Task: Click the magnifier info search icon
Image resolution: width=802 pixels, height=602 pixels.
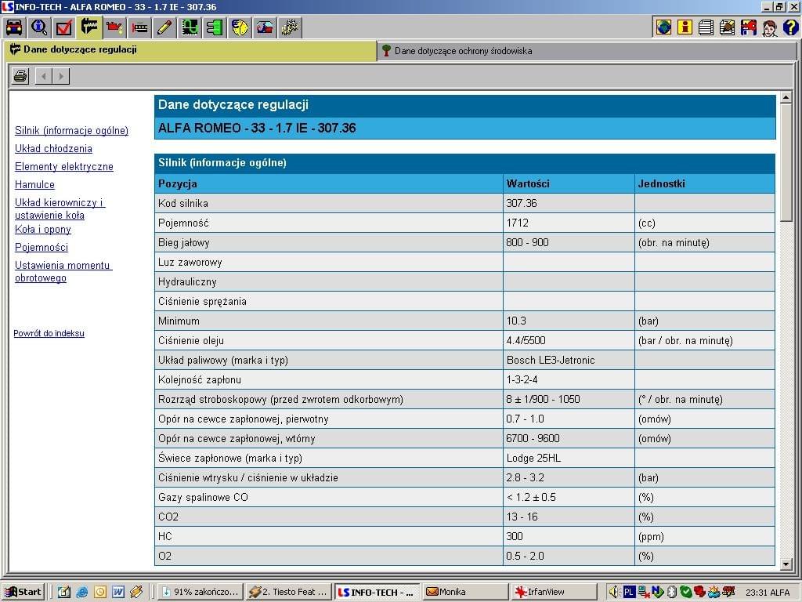Action: tap(39, 27)
